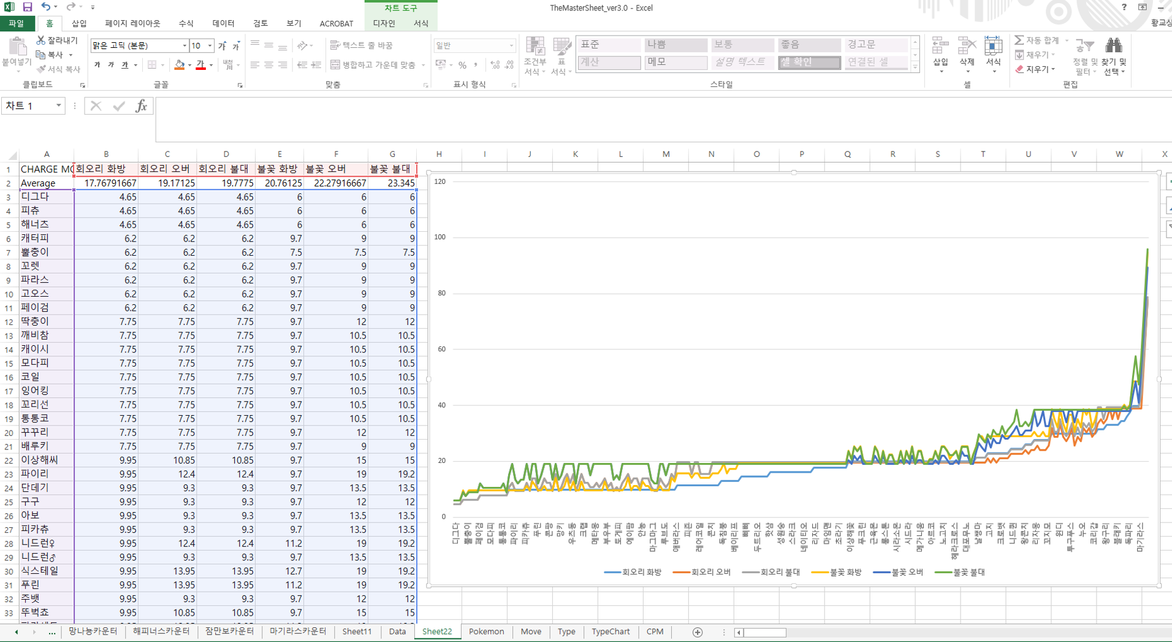The image size is (1172, 642).
Task: Click the Cut (잘라내기) scissors icon
Action: [41, 40]
